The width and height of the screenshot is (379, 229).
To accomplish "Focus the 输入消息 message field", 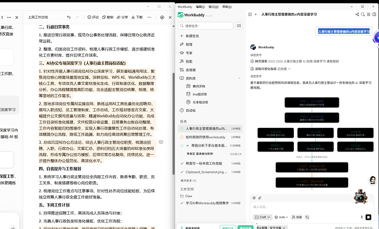I will [312, 207].
